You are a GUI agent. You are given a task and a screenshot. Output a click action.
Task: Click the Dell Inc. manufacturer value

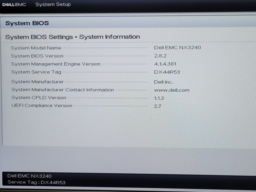[164, 82]
